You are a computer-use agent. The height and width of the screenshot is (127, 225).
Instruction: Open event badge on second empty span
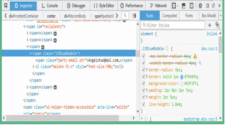(x=55, y=40)
